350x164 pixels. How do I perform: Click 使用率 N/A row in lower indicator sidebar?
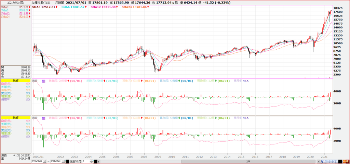tap(16, 137)
